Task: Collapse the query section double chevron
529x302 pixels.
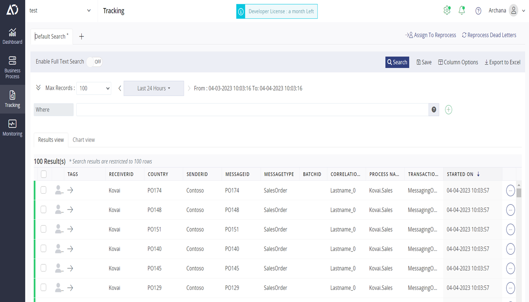Action: coord(38,88)
